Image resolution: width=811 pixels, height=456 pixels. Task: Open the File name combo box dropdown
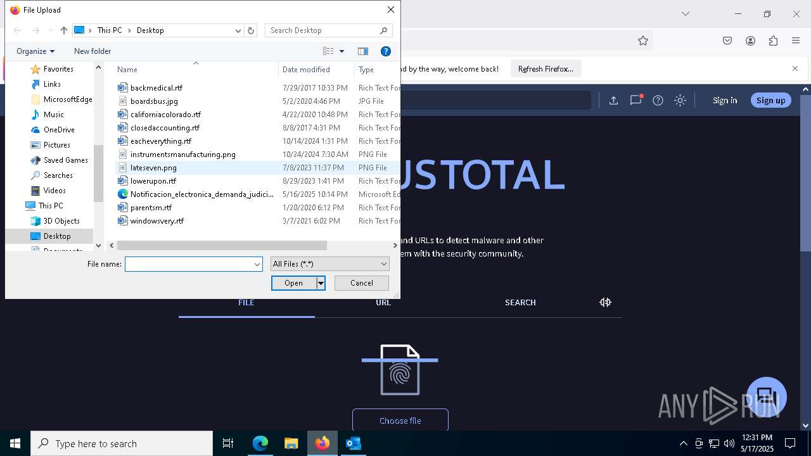(x=257, y=264)
